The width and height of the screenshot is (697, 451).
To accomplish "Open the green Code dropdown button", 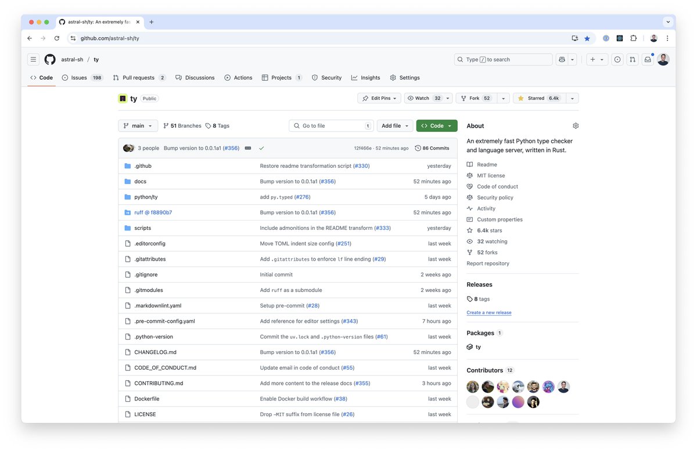I will [x=437, y=126].
